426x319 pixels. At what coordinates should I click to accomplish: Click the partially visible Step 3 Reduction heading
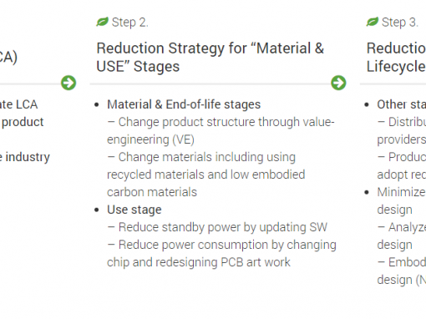click(x=396, y=57)
